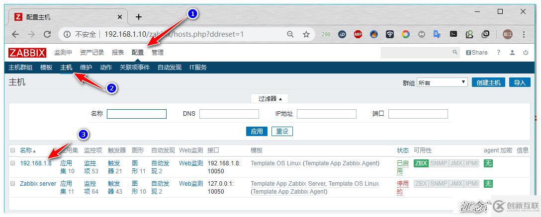Open the 管理 menu
This screenshot has width=541, height=217.
tap(158, 52)
